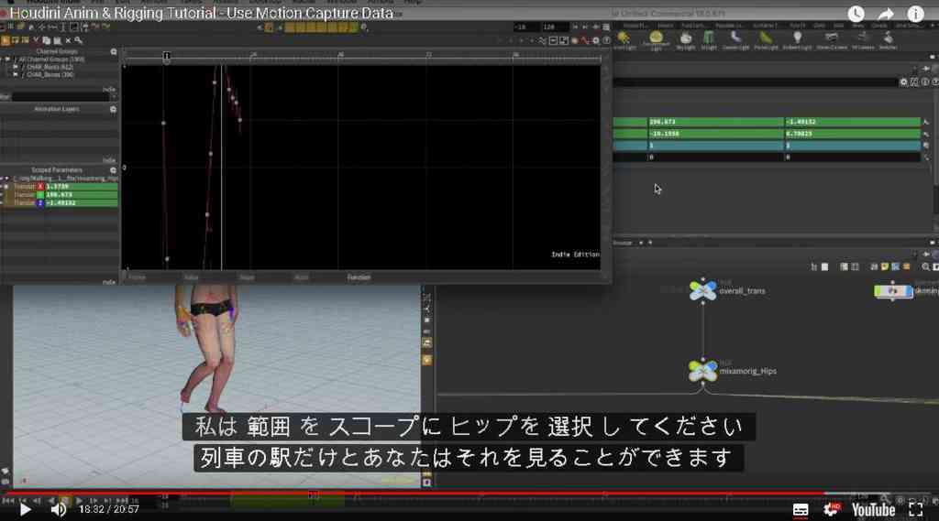Select scoped channel value -1.49132
This screenshot has height=521, width=939.
tap(81, 202)
